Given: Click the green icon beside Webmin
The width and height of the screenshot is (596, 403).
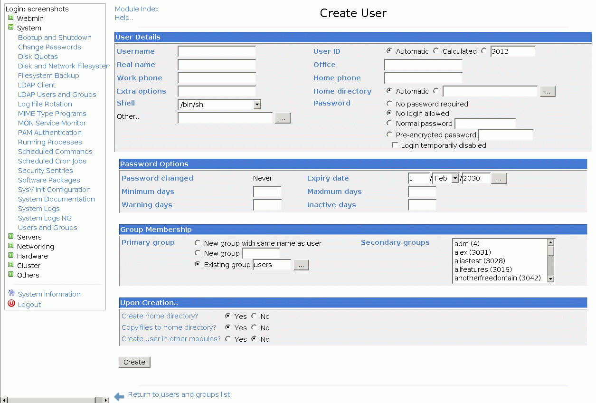Looking at the screenshot, I should (11, 18).
